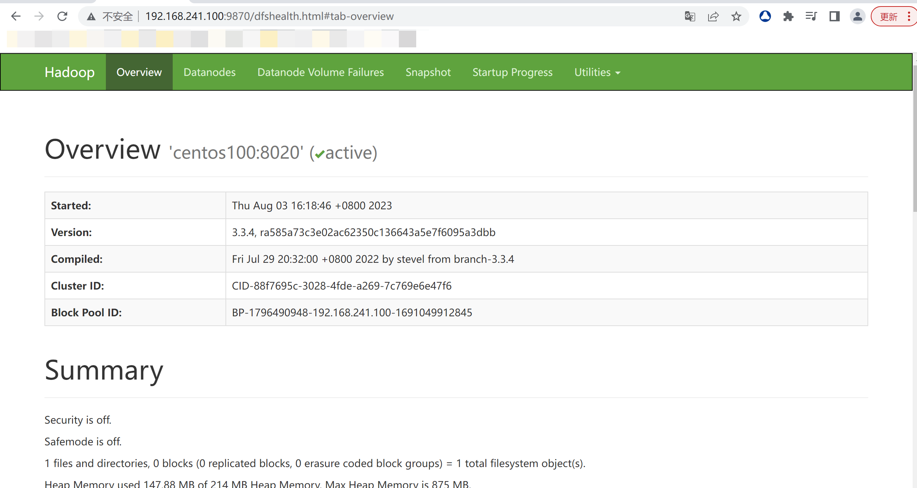This screenshot has height=488, width=917.
Task: Open the Extensions puzzle-piece menu
Action: click(x=788, y=16)
